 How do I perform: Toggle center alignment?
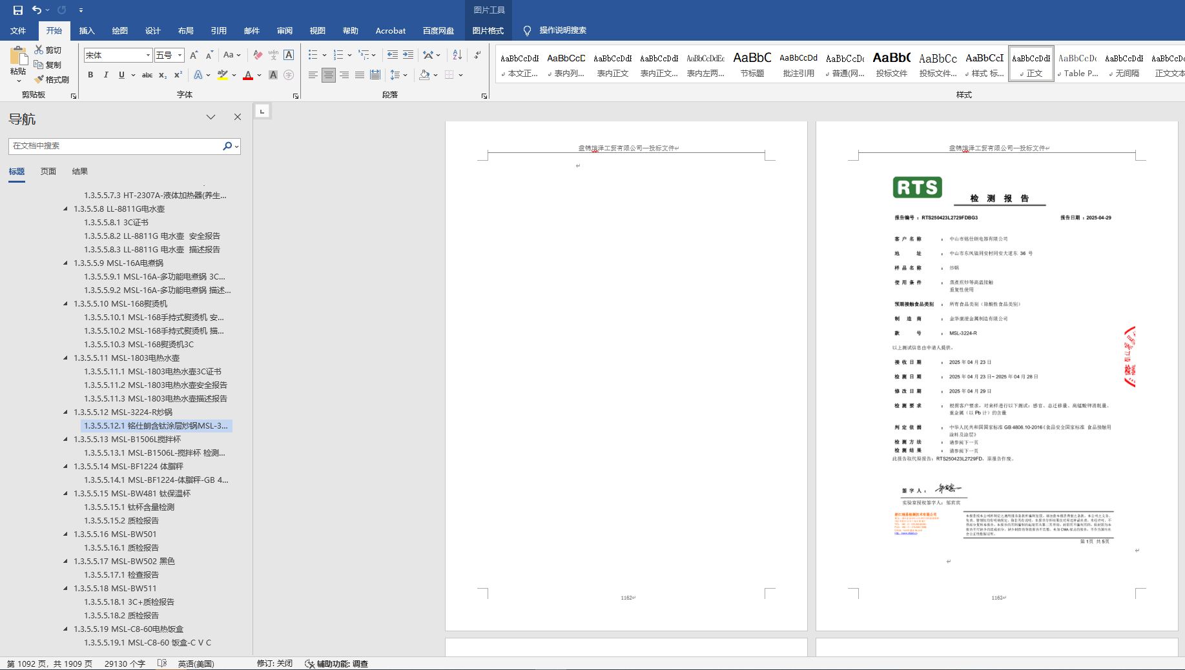tap(329, 75)
